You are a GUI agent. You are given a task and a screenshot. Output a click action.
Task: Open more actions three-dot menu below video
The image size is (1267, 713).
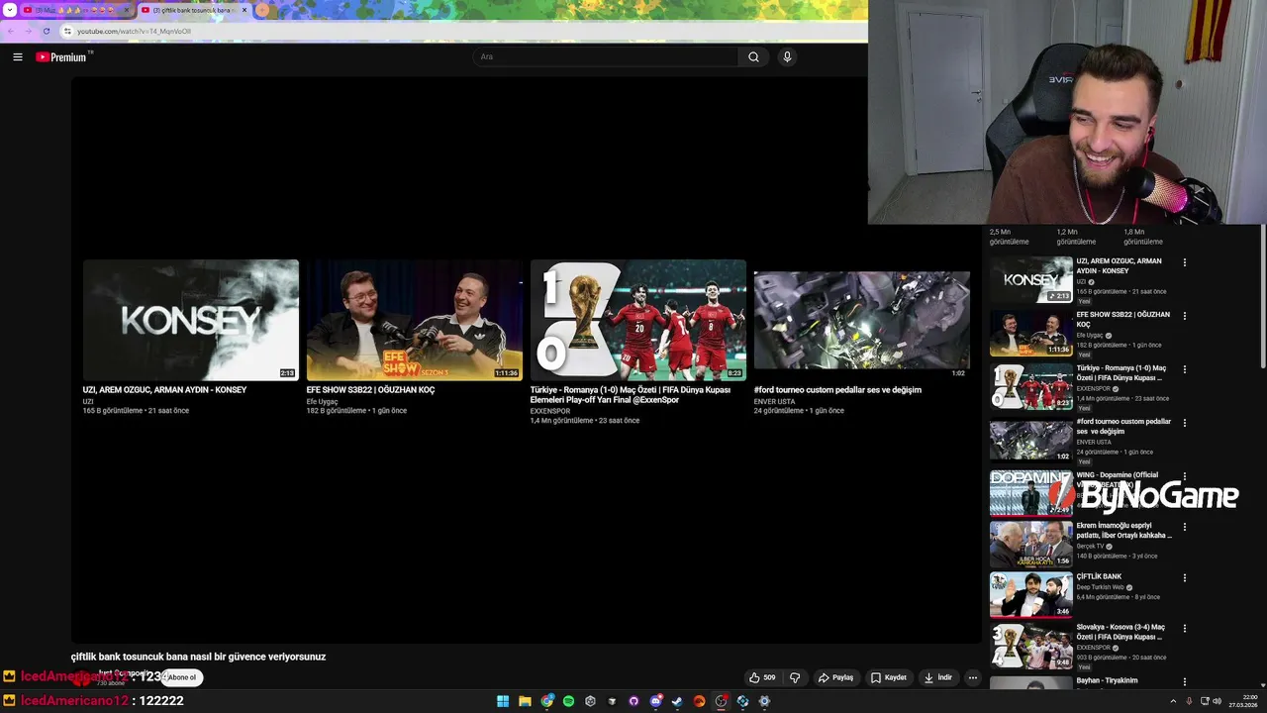(x=973, y=677)
